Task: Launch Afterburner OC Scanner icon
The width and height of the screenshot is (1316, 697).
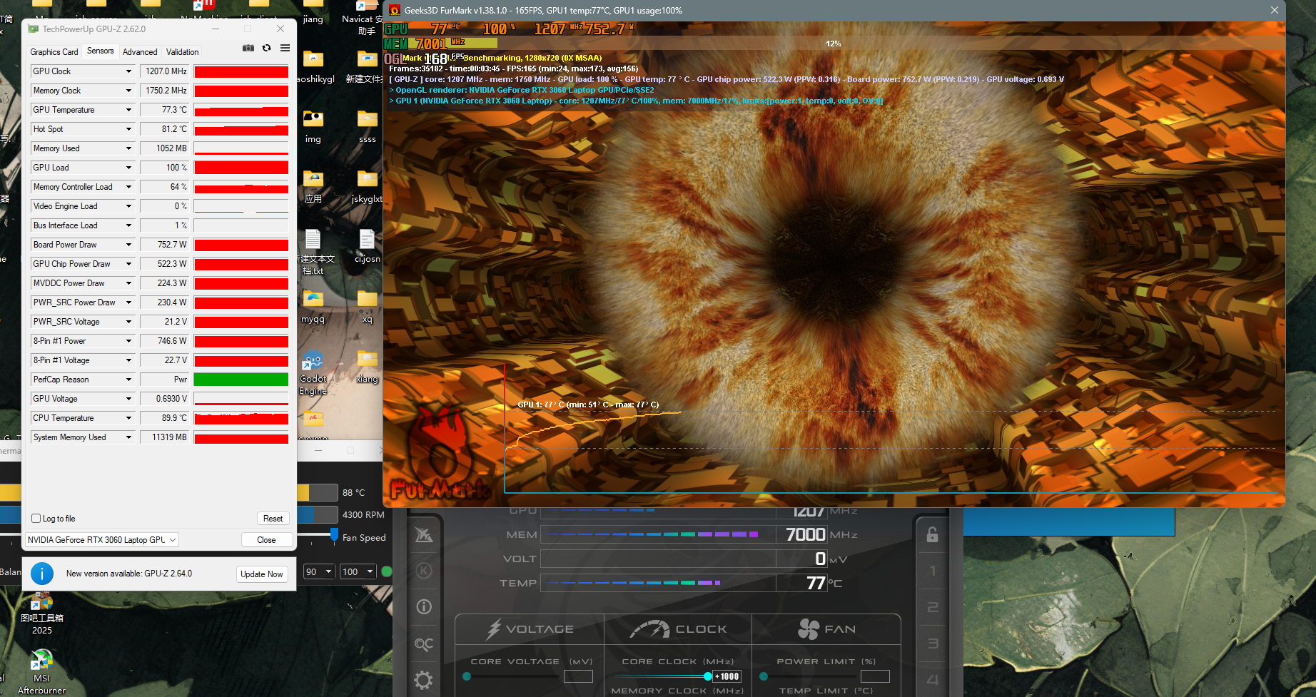Action: (x=424, y=644)
